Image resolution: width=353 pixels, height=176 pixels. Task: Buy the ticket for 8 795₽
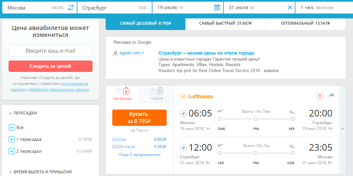pyautogui.click(x=139, y=117)
